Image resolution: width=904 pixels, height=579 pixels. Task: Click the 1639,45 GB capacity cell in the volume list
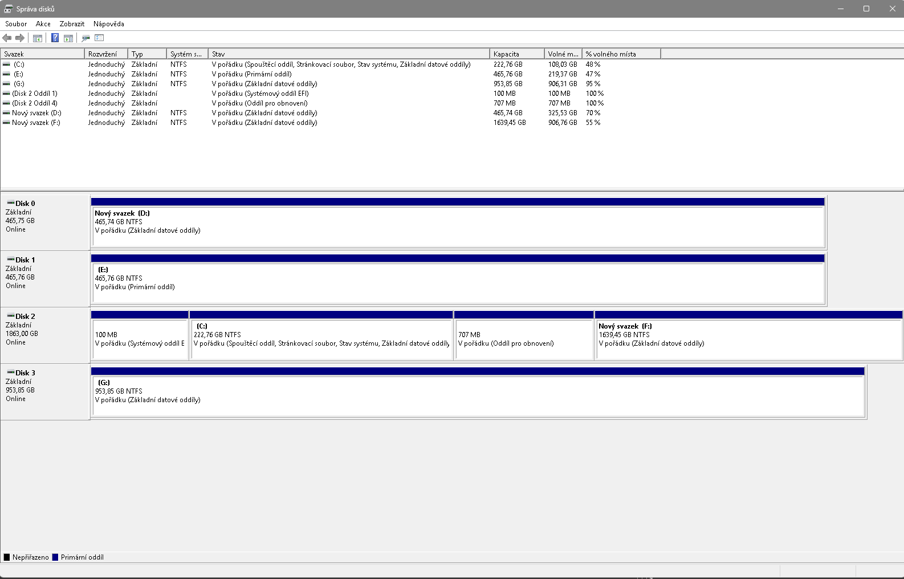[510, 123]
